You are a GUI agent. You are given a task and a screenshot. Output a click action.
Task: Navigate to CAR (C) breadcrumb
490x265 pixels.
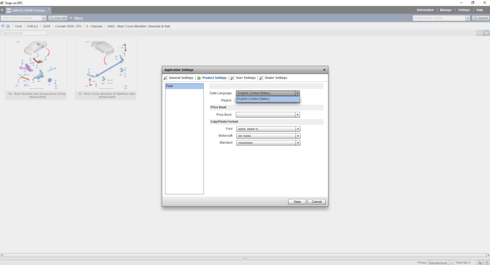32,26
